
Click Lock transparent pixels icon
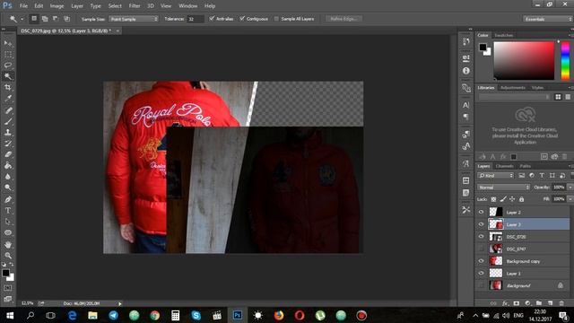493,199
